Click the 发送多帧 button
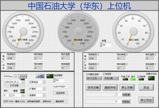Viewport: 159px width, 108px height. point(60,93)
